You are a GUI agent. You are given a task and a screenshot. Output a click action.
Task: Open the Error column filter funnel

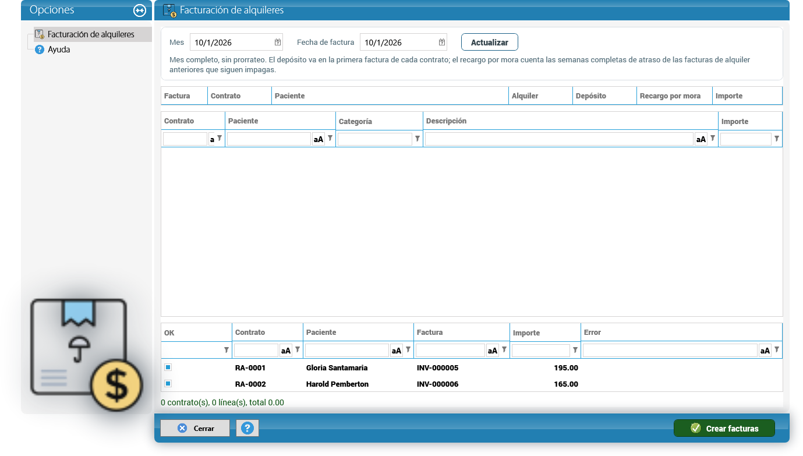point(777,350)
